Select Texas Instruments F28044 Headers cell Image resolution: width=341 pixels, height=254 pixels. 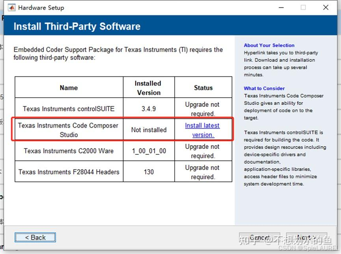(x=69, y=172)
